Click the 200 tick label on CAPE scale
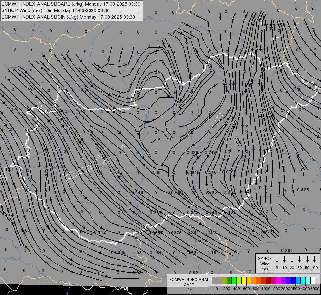This screenshot has width=321, height=295. click(x=227, y=289)
